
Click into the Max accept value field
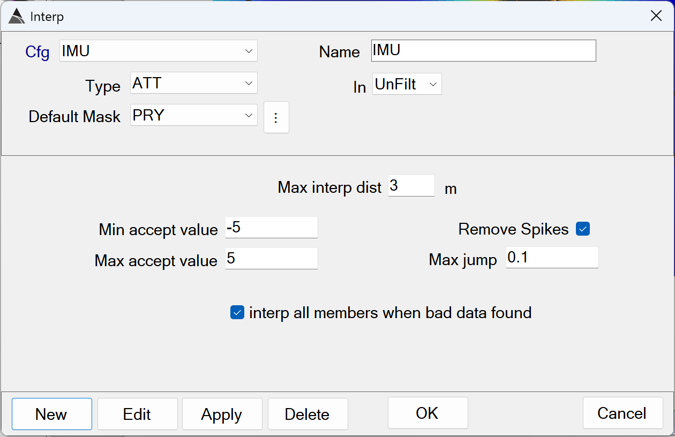coord(271,259)
